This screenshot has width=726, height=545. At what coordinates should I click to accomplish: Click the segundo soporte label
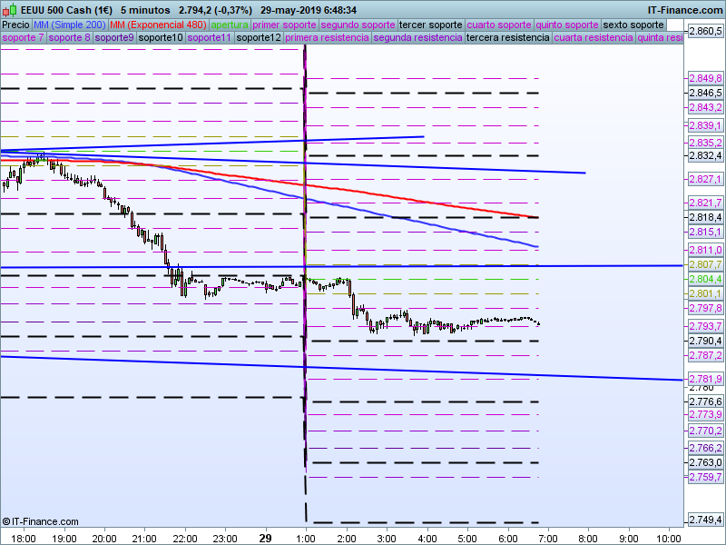coord(358,25)
